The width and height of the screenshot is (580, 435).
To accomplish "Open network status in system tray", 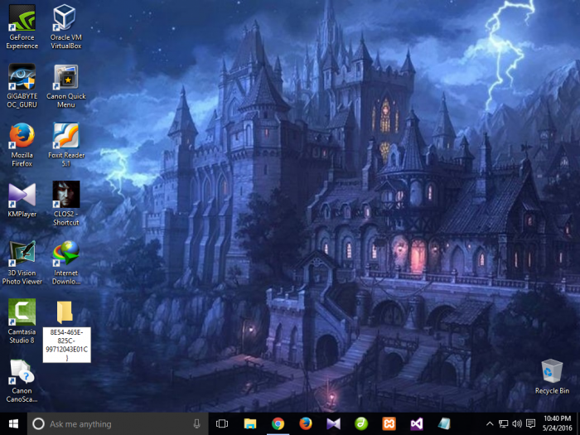I will (x=504, y=424).
